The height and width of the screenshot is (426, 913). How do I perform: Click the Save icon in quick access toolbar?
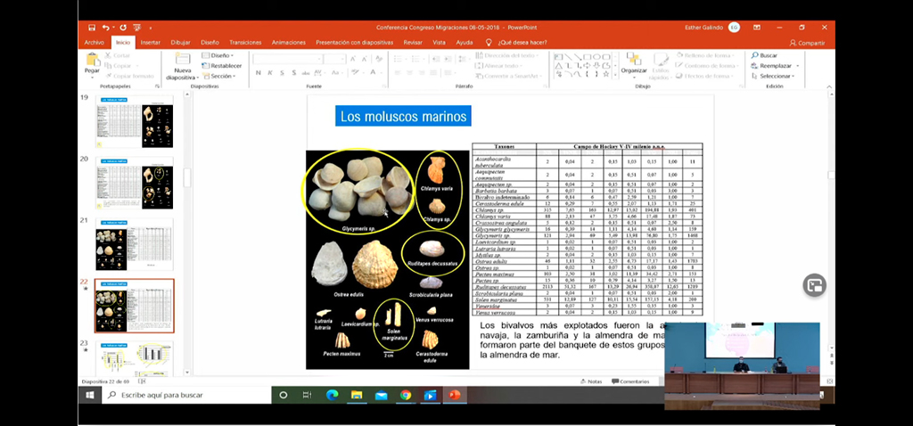90,28
